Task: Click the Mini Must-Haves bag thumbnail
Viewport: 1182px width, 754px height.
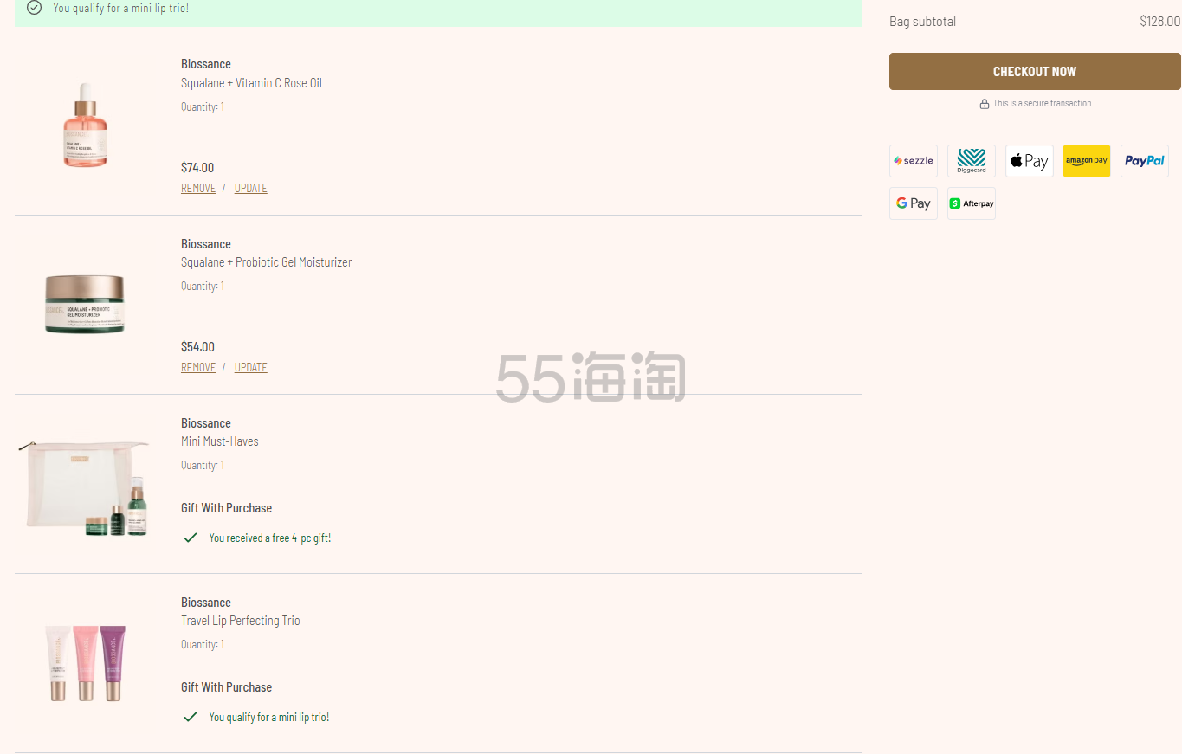Action: 83,488
